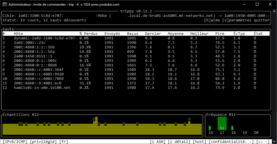The image size is (277, 144).
Task: Click the Échantillons #12 panel title
Action: pyautogui.click(x=20, y=115)
